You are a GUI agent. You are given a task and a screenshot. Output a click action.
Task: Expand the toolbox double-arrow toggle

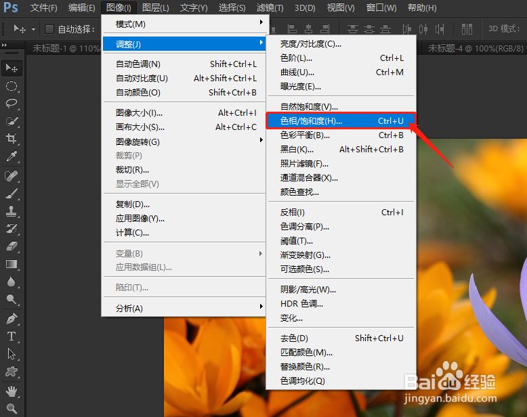pyautogui.click(x=4, y=45)
